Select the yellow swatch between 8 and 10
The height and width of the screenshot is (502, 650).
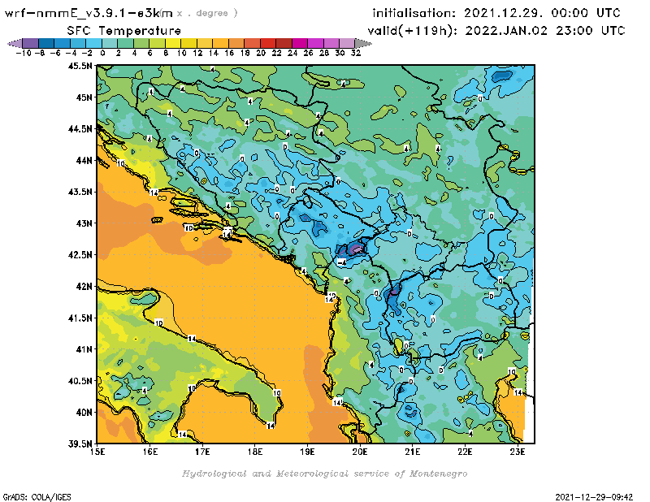pos(173,43)
